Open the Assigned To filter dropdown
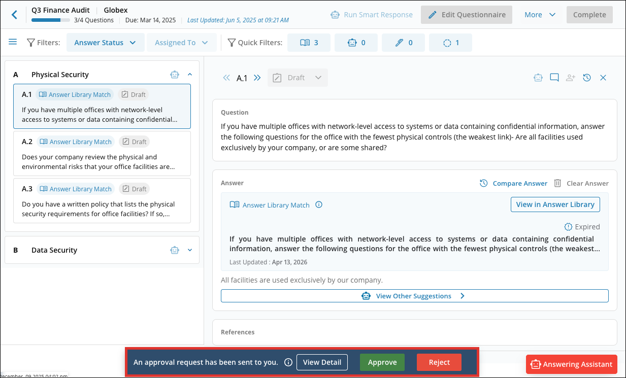Screen dimensions: 626x378 click(x=182, y=43)
